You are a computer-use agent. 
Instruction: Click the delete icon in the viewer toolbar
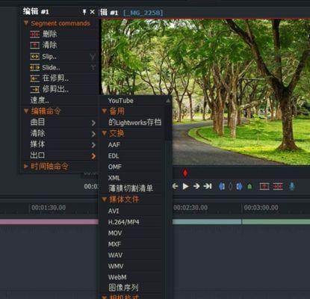[278, 186]
